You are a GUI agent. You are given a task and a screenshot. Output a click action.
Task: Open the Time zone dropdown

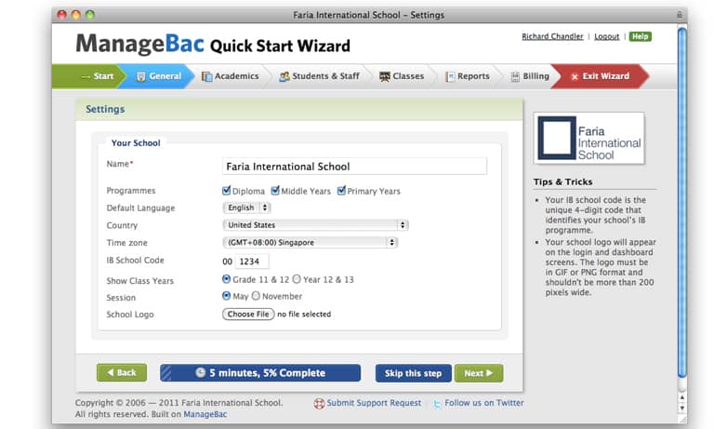311,243
